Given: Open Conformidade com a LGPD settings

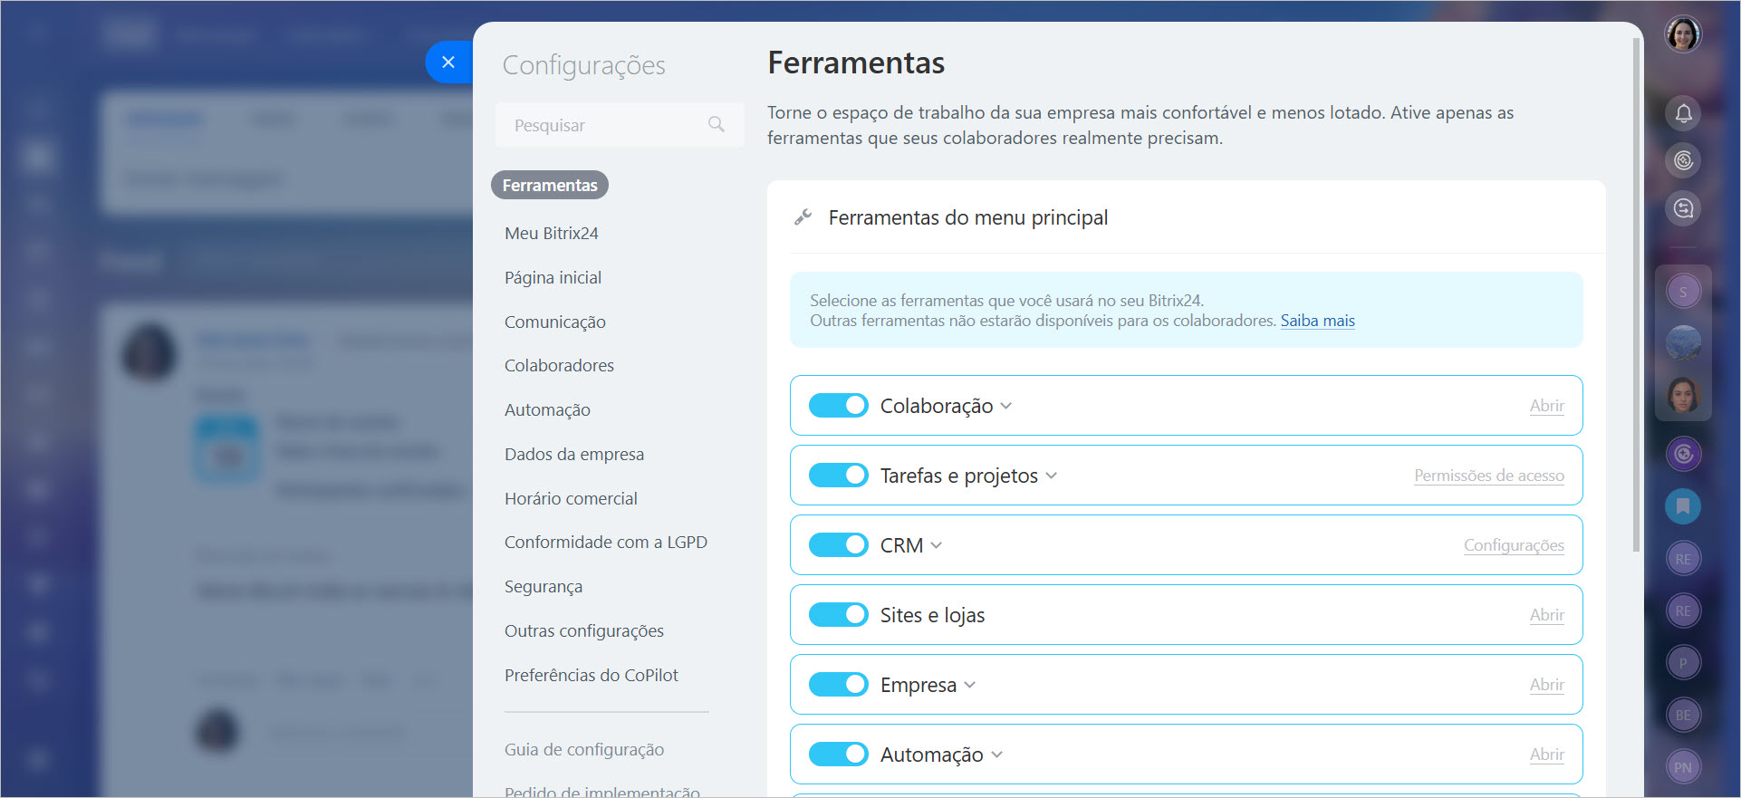Looking at the screenshot, I should [606, 543].
